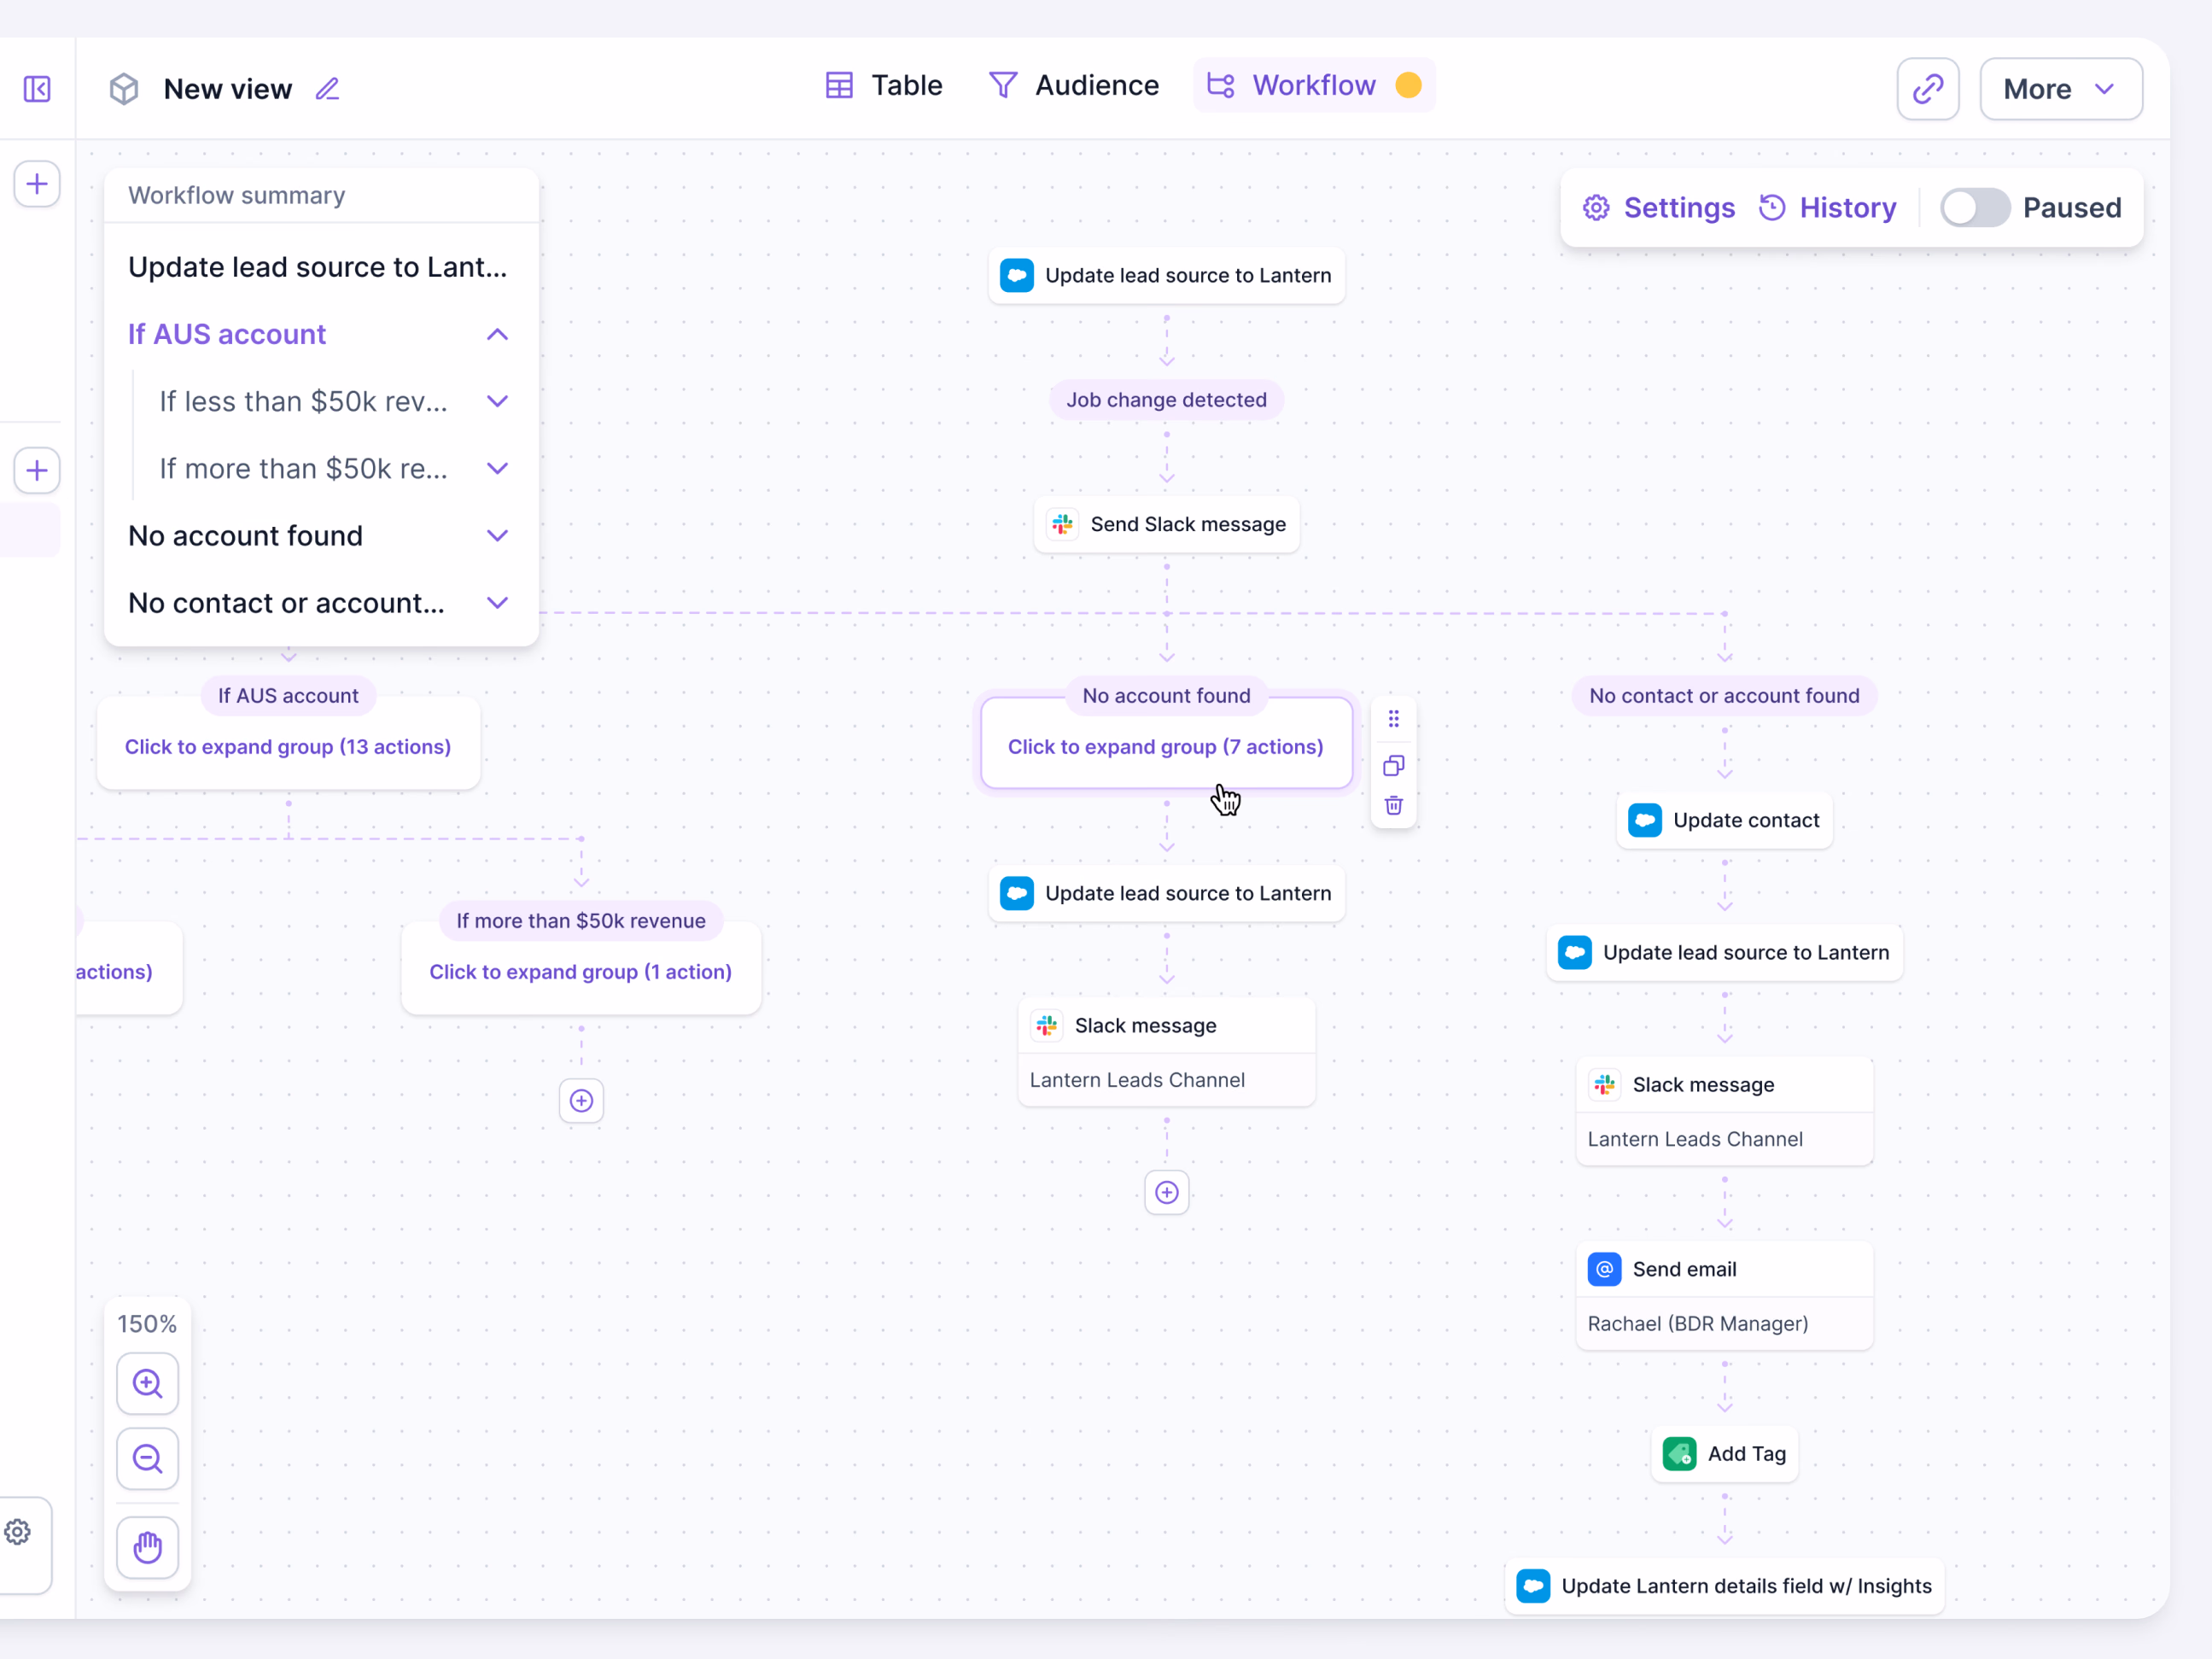Screen dimensions: 2212x1659
Task: Click the Job change detected trigger label
Action: [x=1166, y=400]
